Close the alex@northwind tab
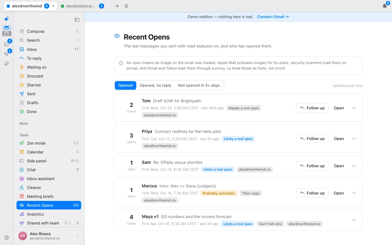This screenshot has width=392, height=245. click(x=54, y=6)
